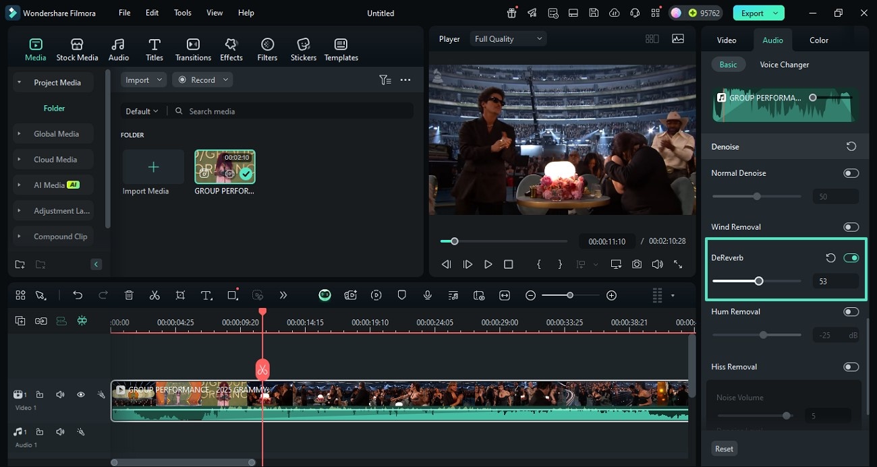Open the File menu
The width and height of the screenshot is (877, 467).
[125, 13]
